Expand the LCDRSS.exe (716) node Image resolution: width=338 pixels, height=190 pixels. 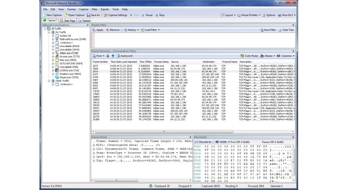pos(53,70)
